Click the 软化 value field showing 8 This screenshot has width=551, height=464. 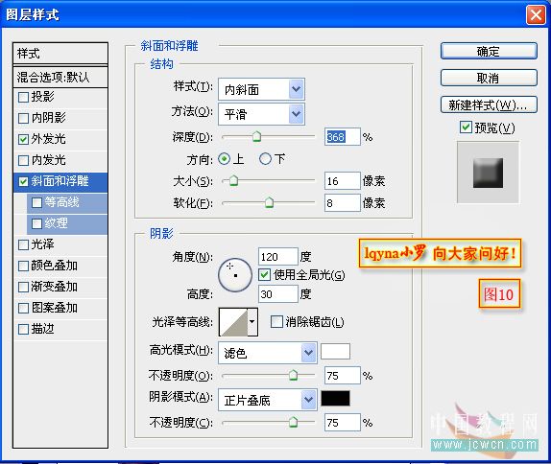click(x=343, y=203)
